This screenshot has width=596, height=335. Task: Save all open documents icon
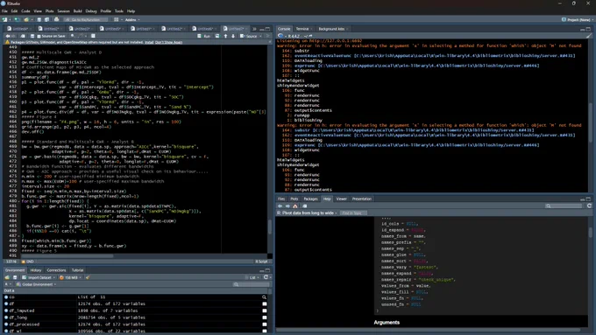46,20
